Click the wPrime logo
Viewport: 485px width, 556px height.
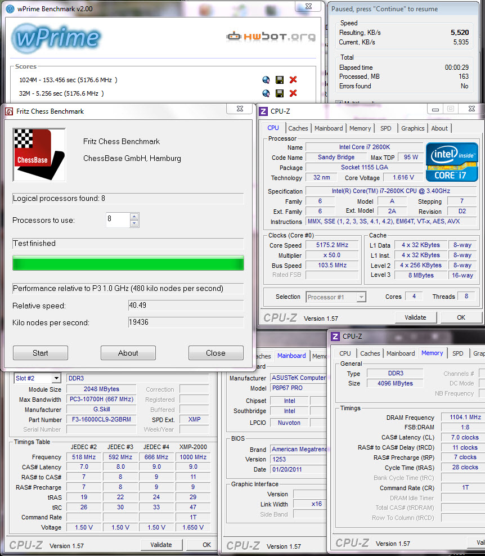pyautogui.click(x=56, y=38)
